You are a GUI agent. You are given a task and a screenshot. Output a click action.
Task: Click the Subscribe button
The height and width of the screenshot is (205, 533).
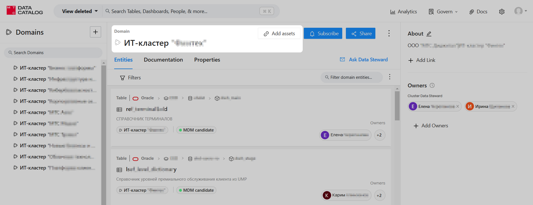(x=323, y=34)
